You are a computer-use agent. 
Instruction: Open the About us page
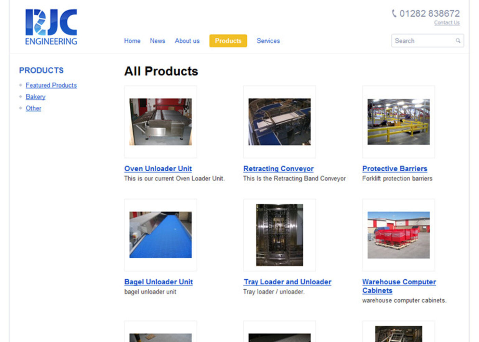click(187, 41)
